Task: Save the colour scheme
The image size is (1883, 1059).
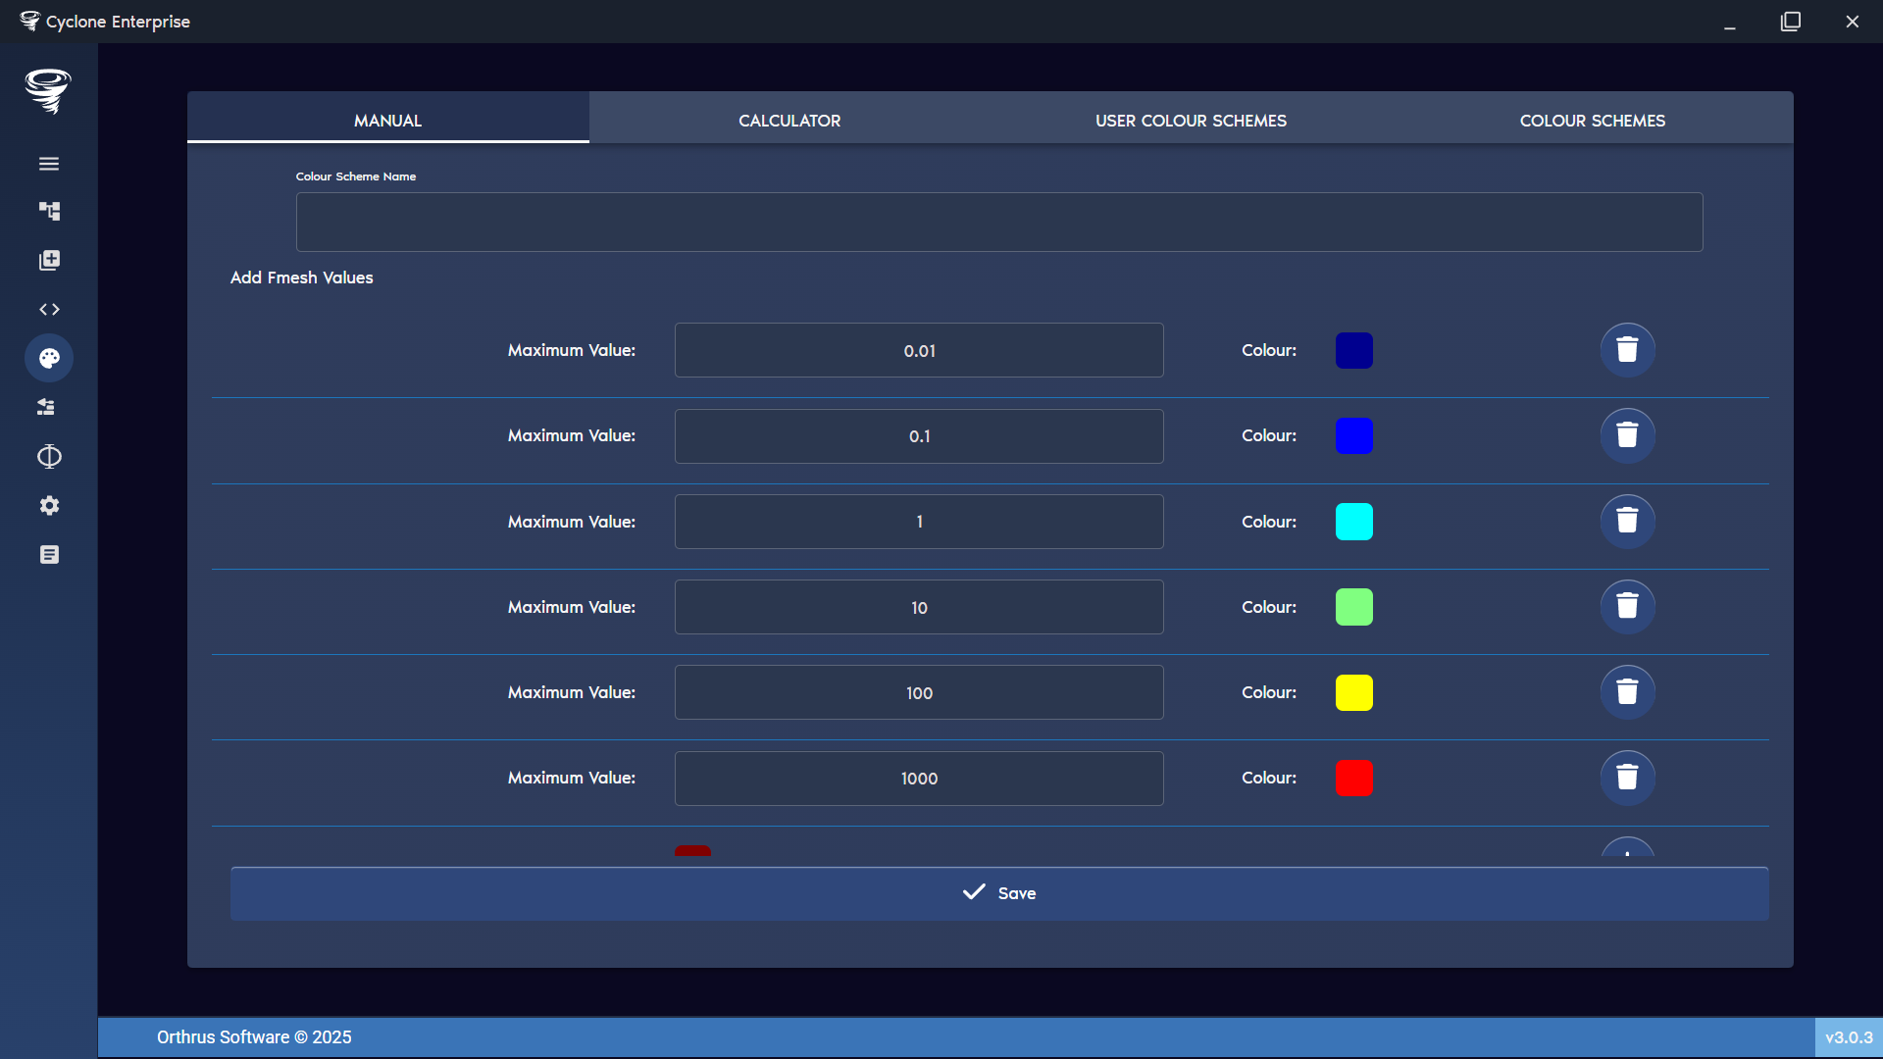Action: pos(997,893)
